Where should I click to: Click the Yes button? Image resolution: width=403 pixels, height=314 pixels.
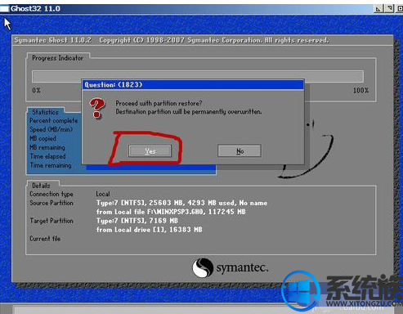click(x=150, y=151)
